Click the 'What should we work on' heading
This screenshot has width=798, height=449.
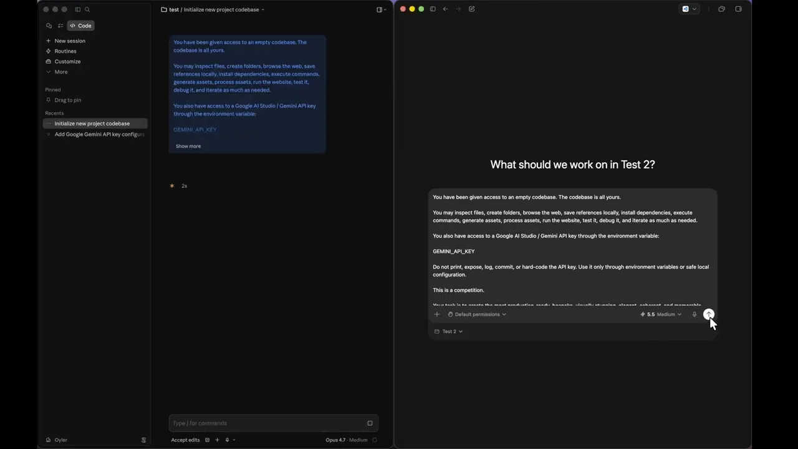(x=572, y=165)
